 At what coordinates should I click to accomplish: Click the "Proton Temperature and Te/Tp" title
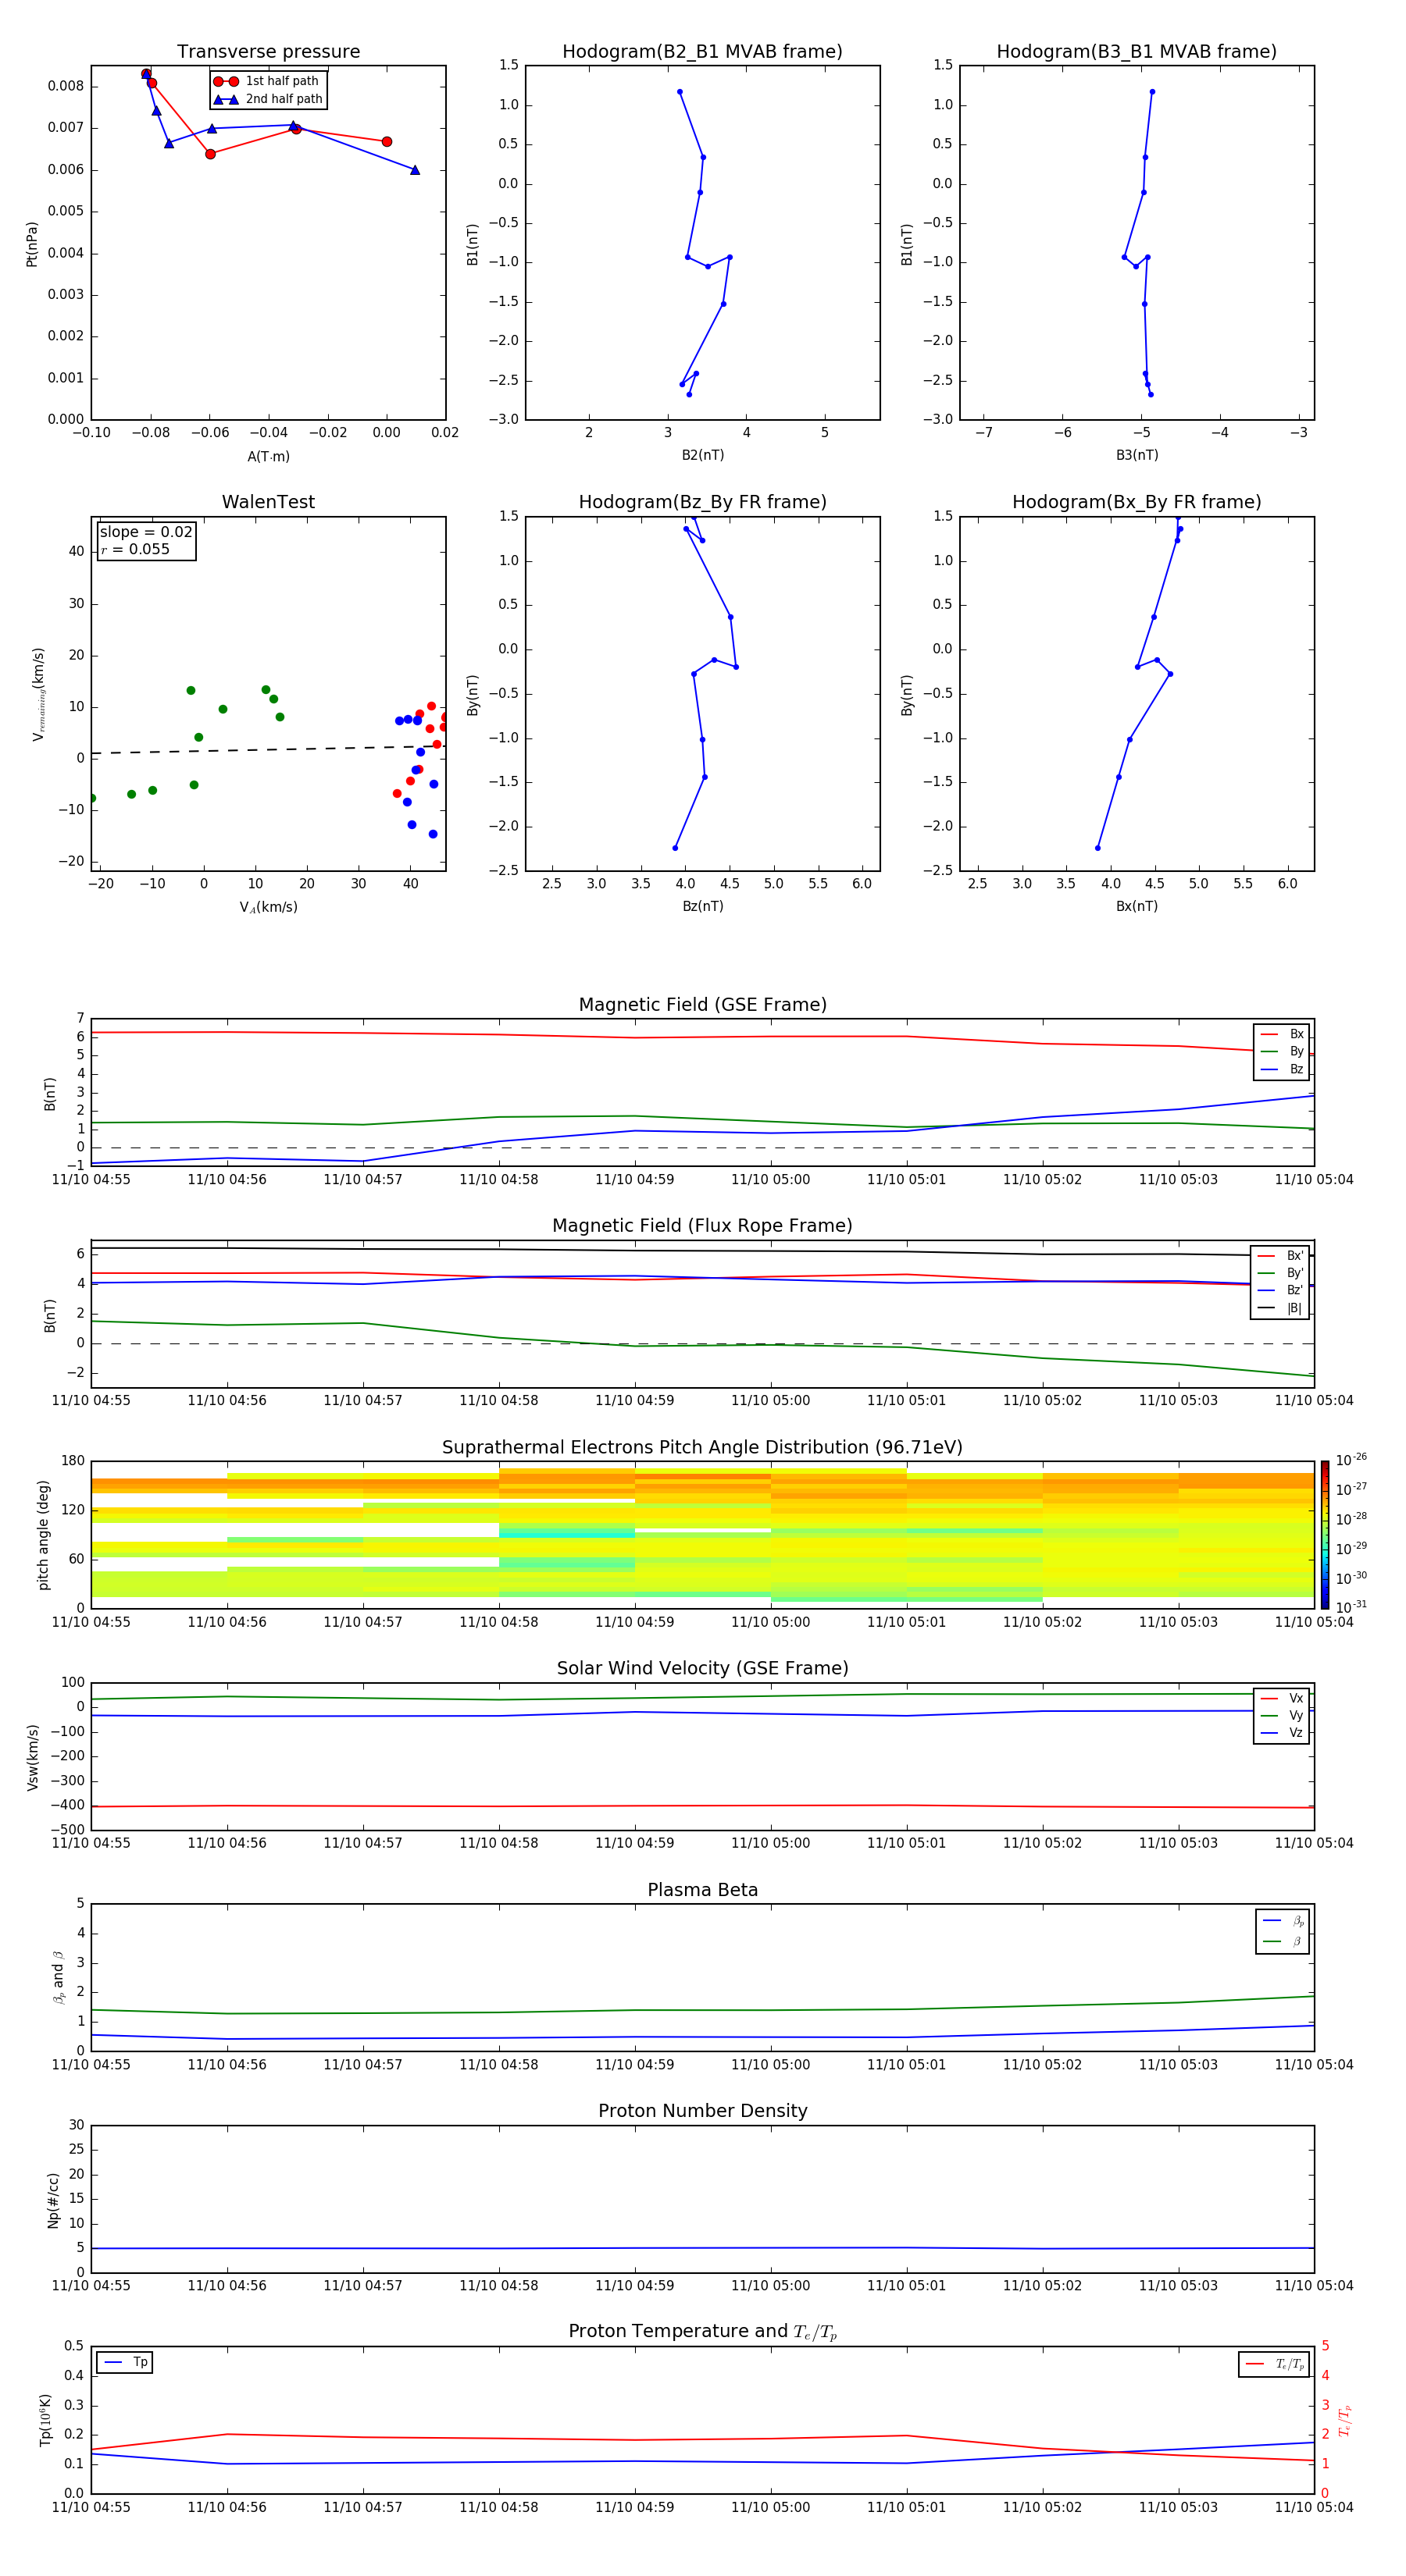[x=702, y=2332]
